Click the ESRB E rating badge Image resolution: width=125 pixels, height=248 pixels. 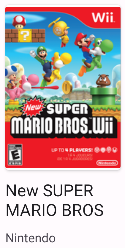[15, 154]
